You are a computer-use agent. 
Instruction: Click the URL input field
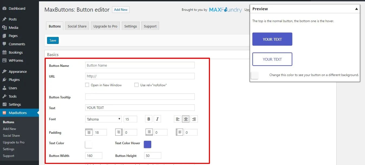[x=140, y=76]
